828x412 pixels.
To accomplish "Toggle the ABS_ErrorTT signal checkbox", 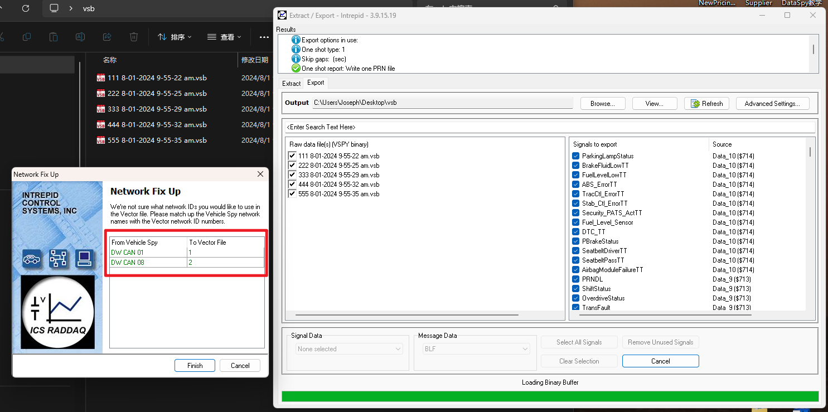I will [576, 185].
